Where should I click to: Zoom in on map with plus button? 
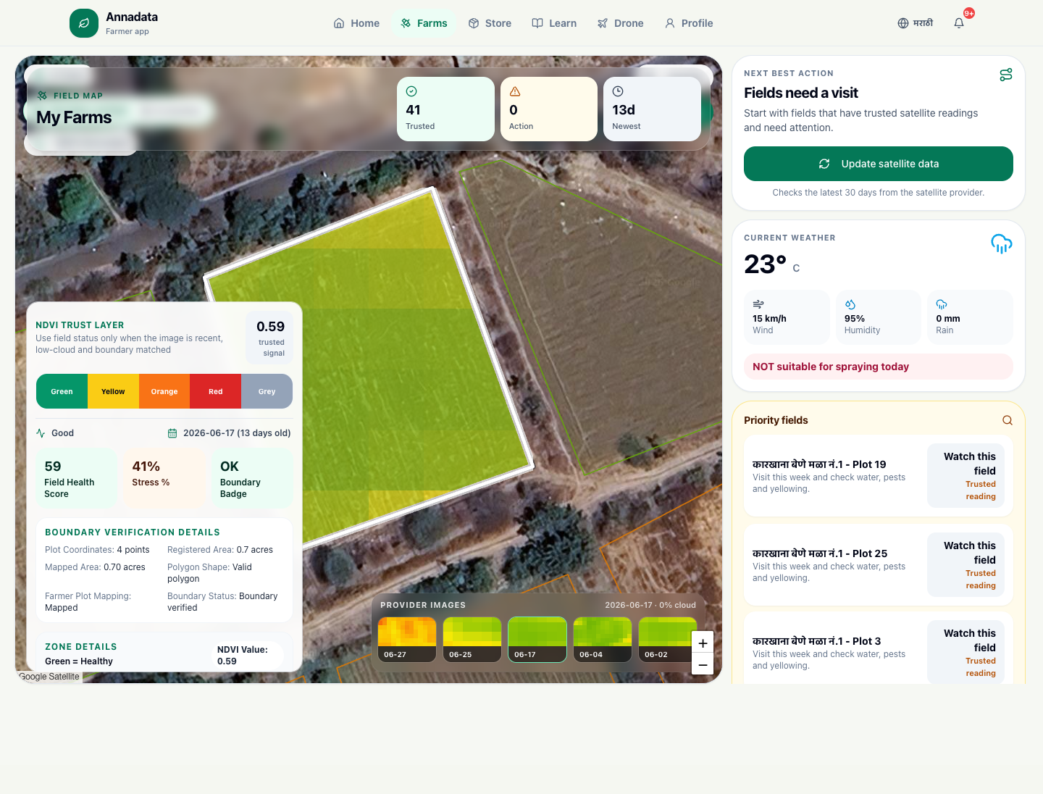[703, 643]
